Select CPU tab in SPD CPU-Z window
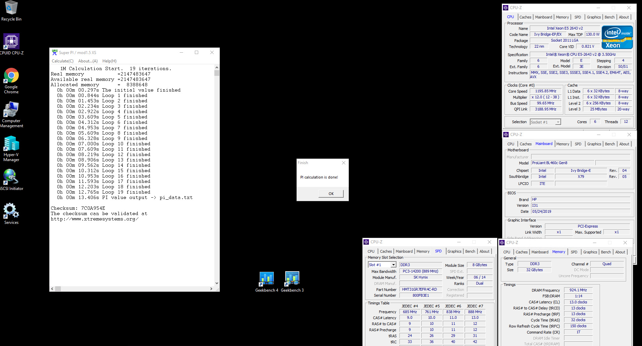Viewport: 642px width, 346px height. point(371,251)
